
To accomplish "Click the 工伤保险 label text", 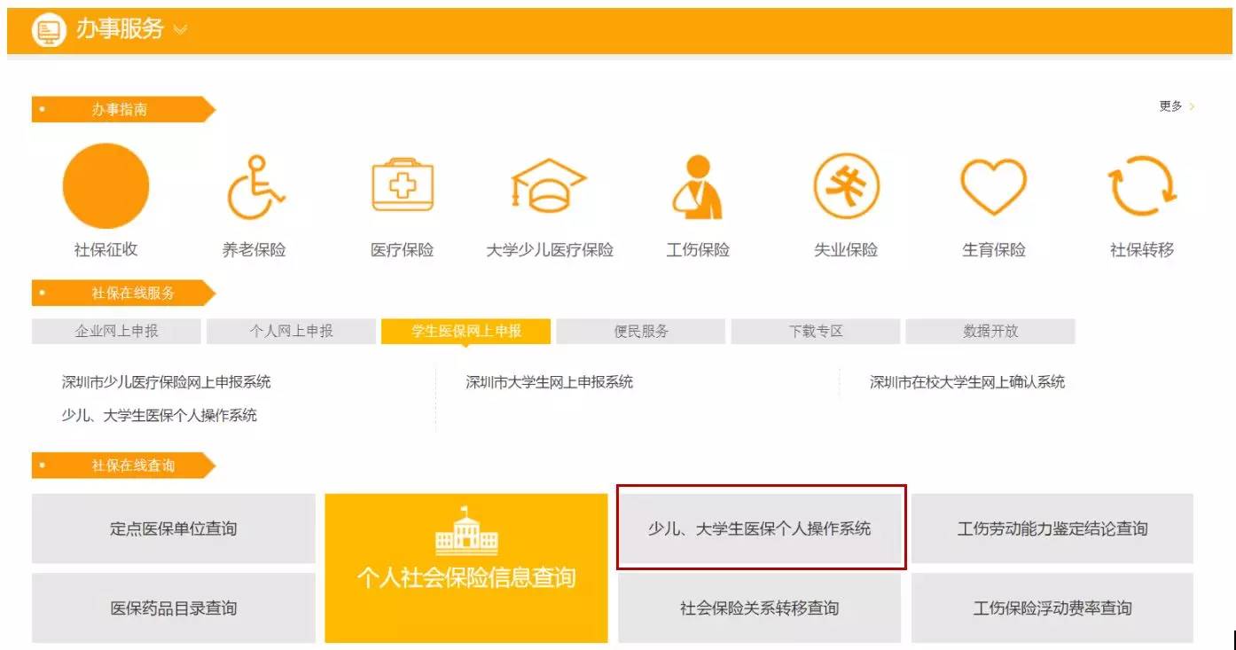I will (698, 250).
